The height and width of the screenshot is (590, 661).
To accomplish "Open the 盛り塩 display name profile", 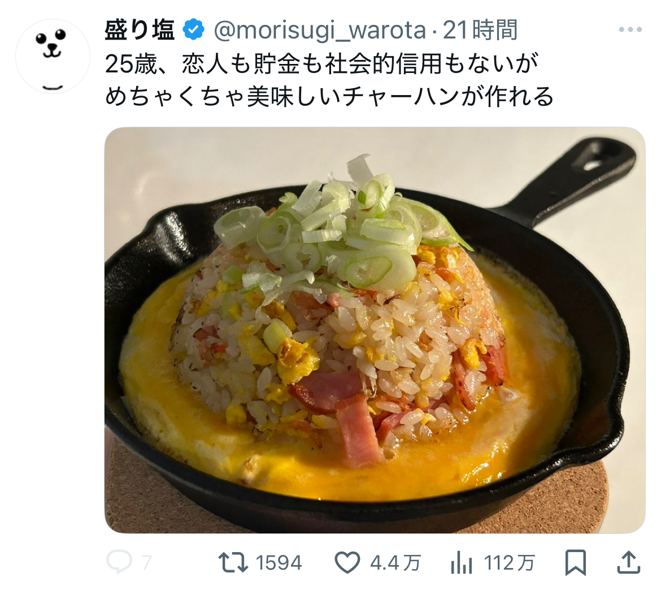I will pyautogui.click(x=140, y=30).
